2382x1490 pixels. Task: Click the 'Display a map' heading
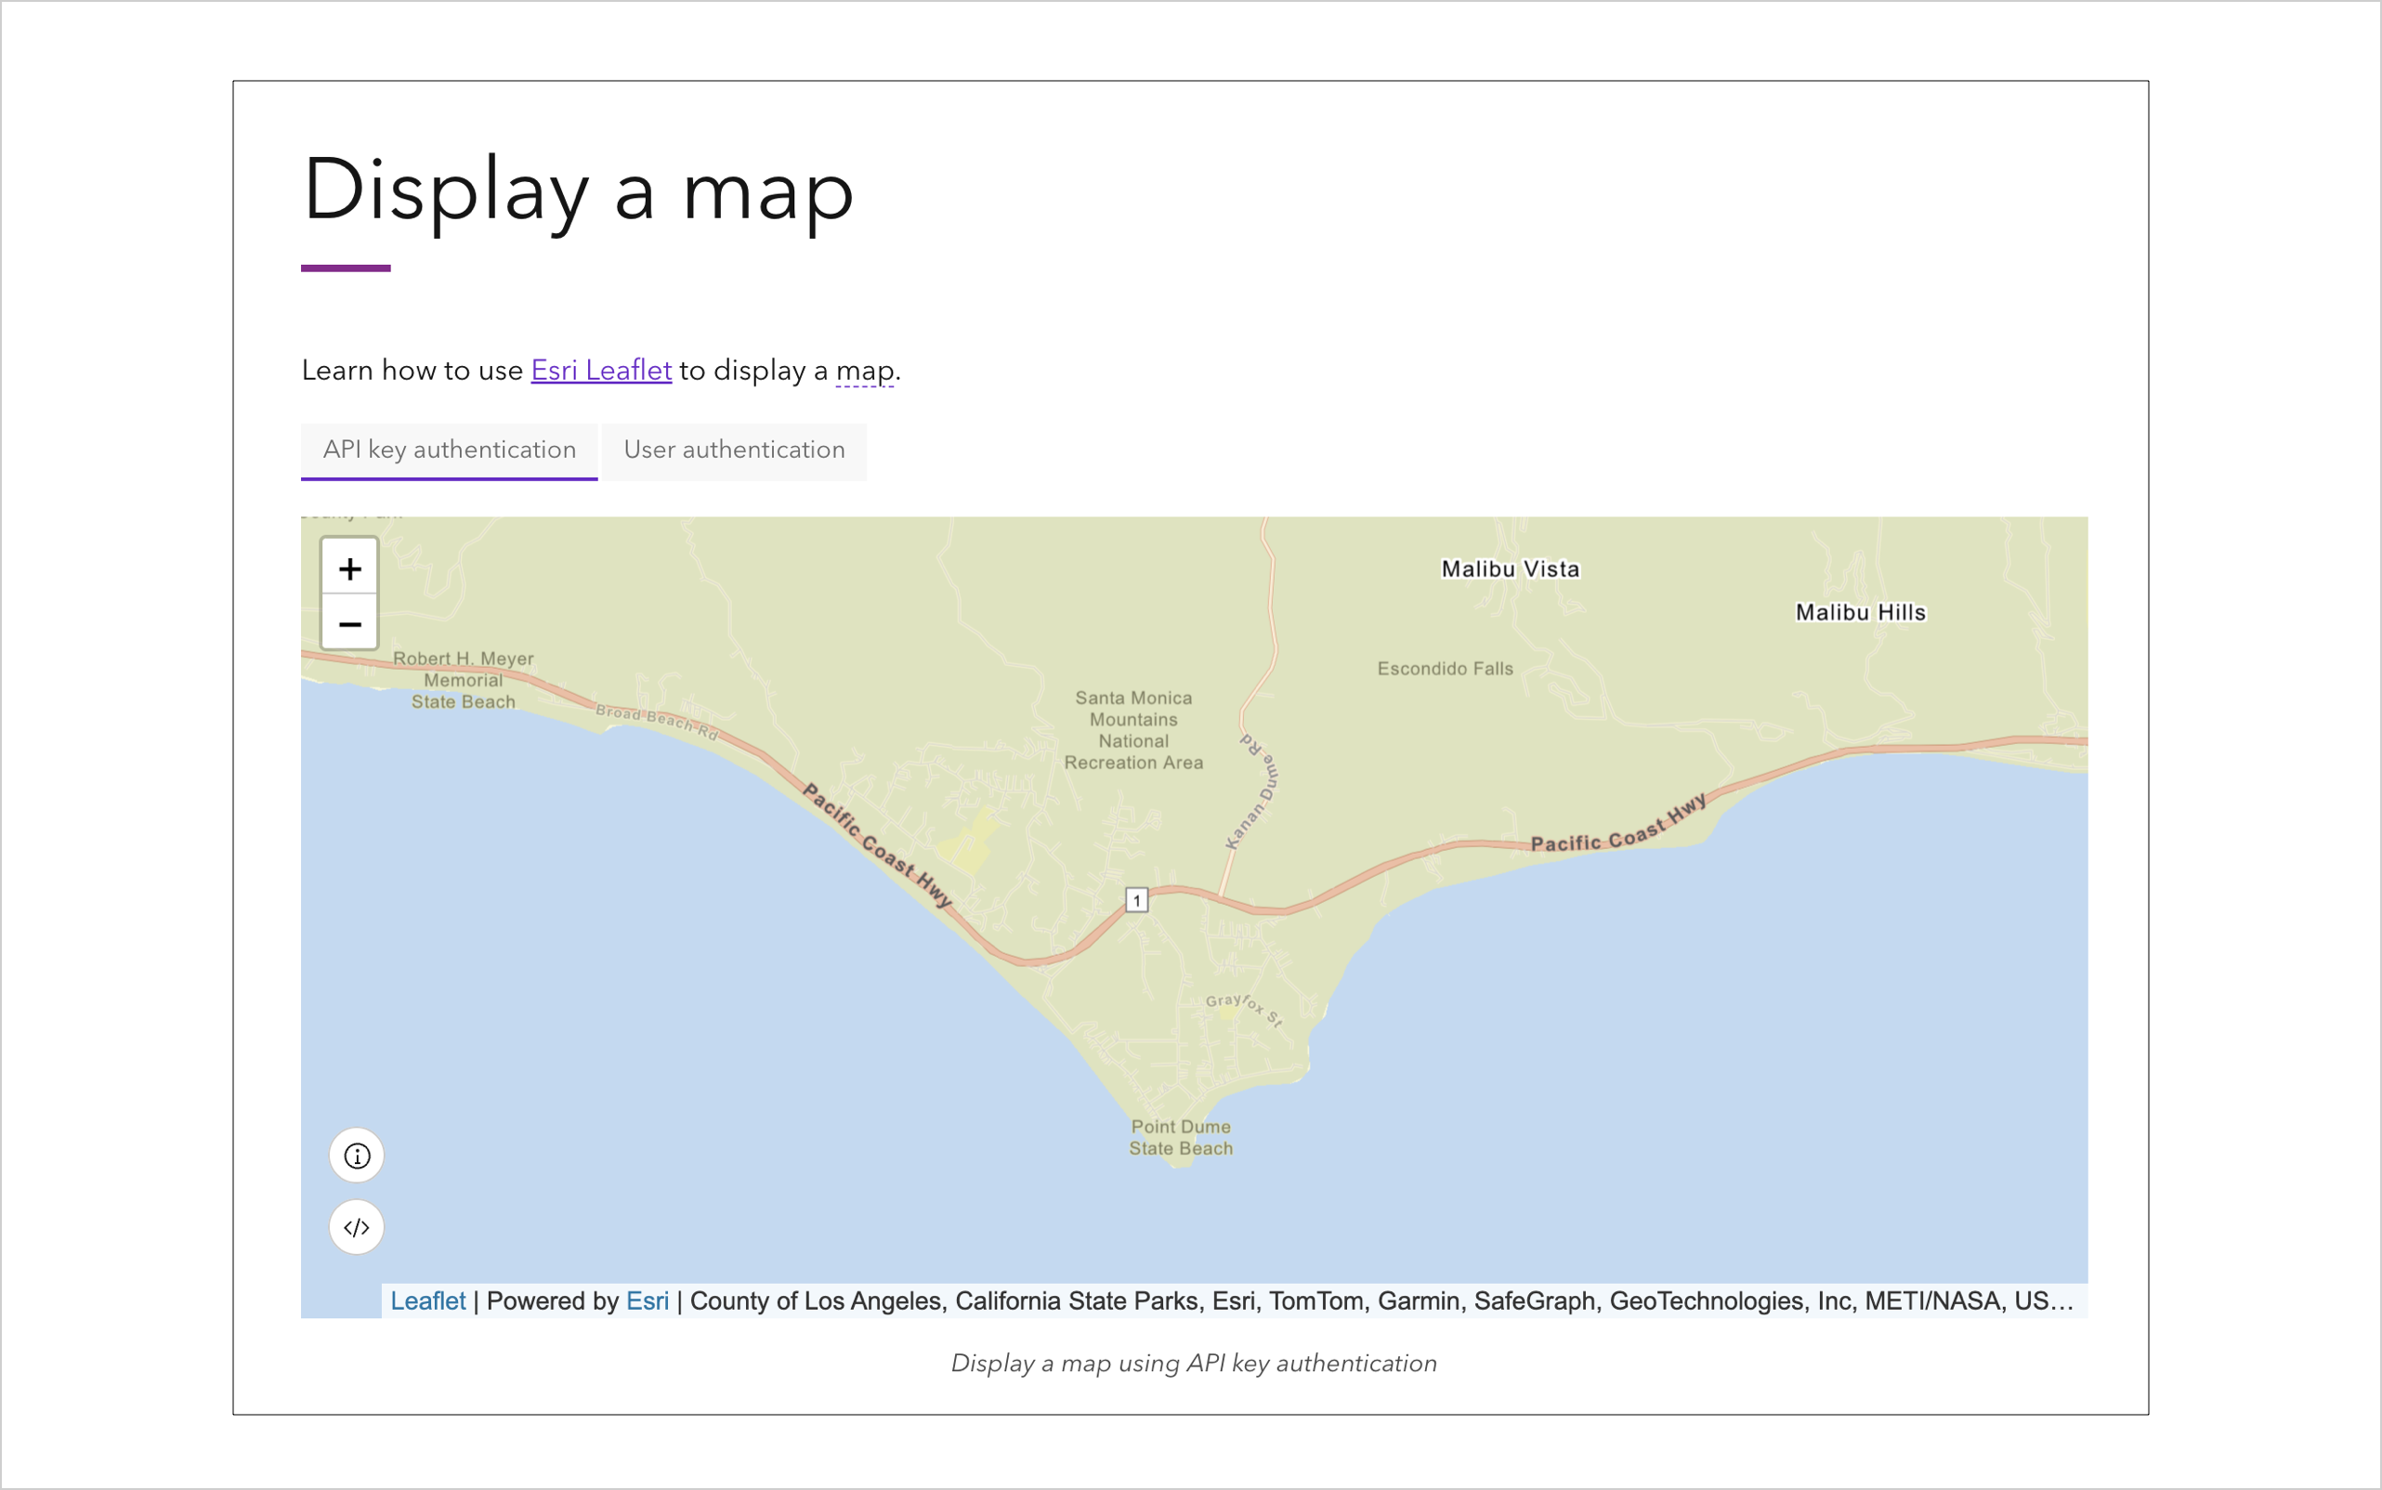point(579,190)
